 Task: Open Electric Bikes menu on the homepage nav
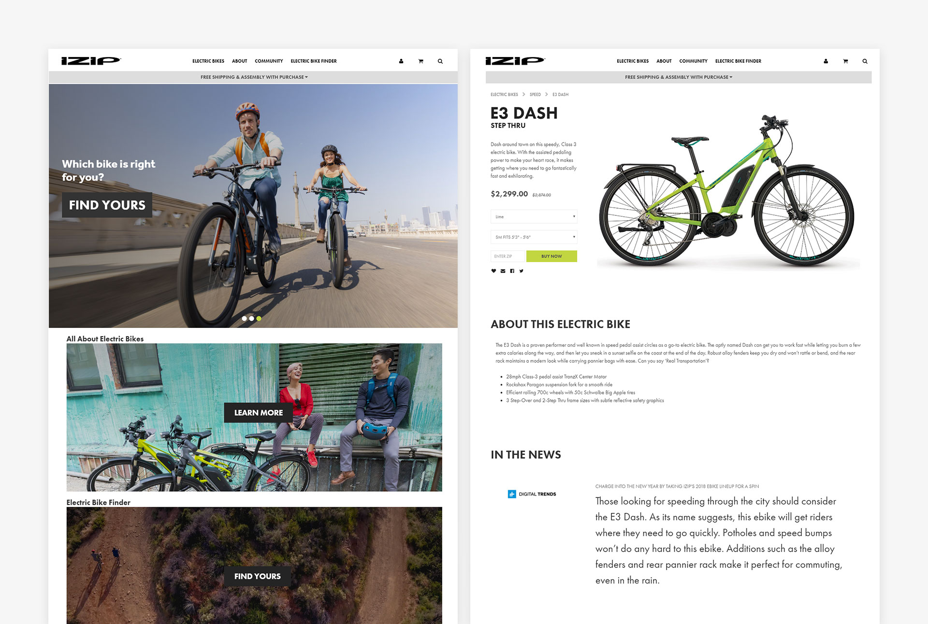point(208,61)
